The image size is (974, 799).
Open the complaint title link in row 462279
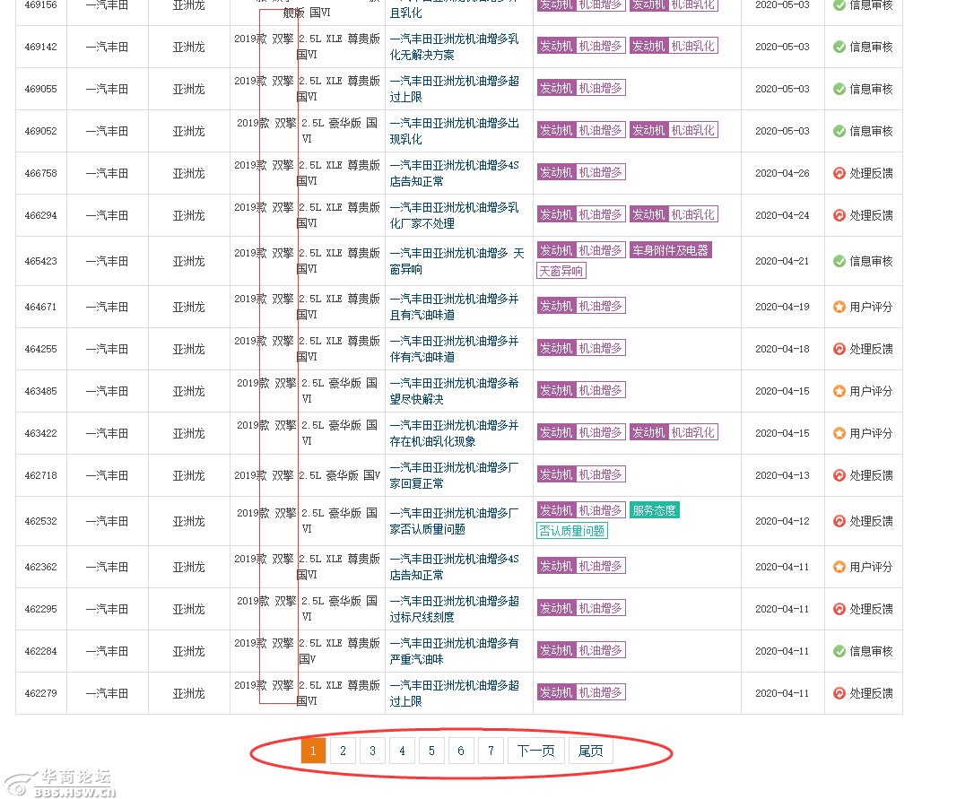pos(454,693)
